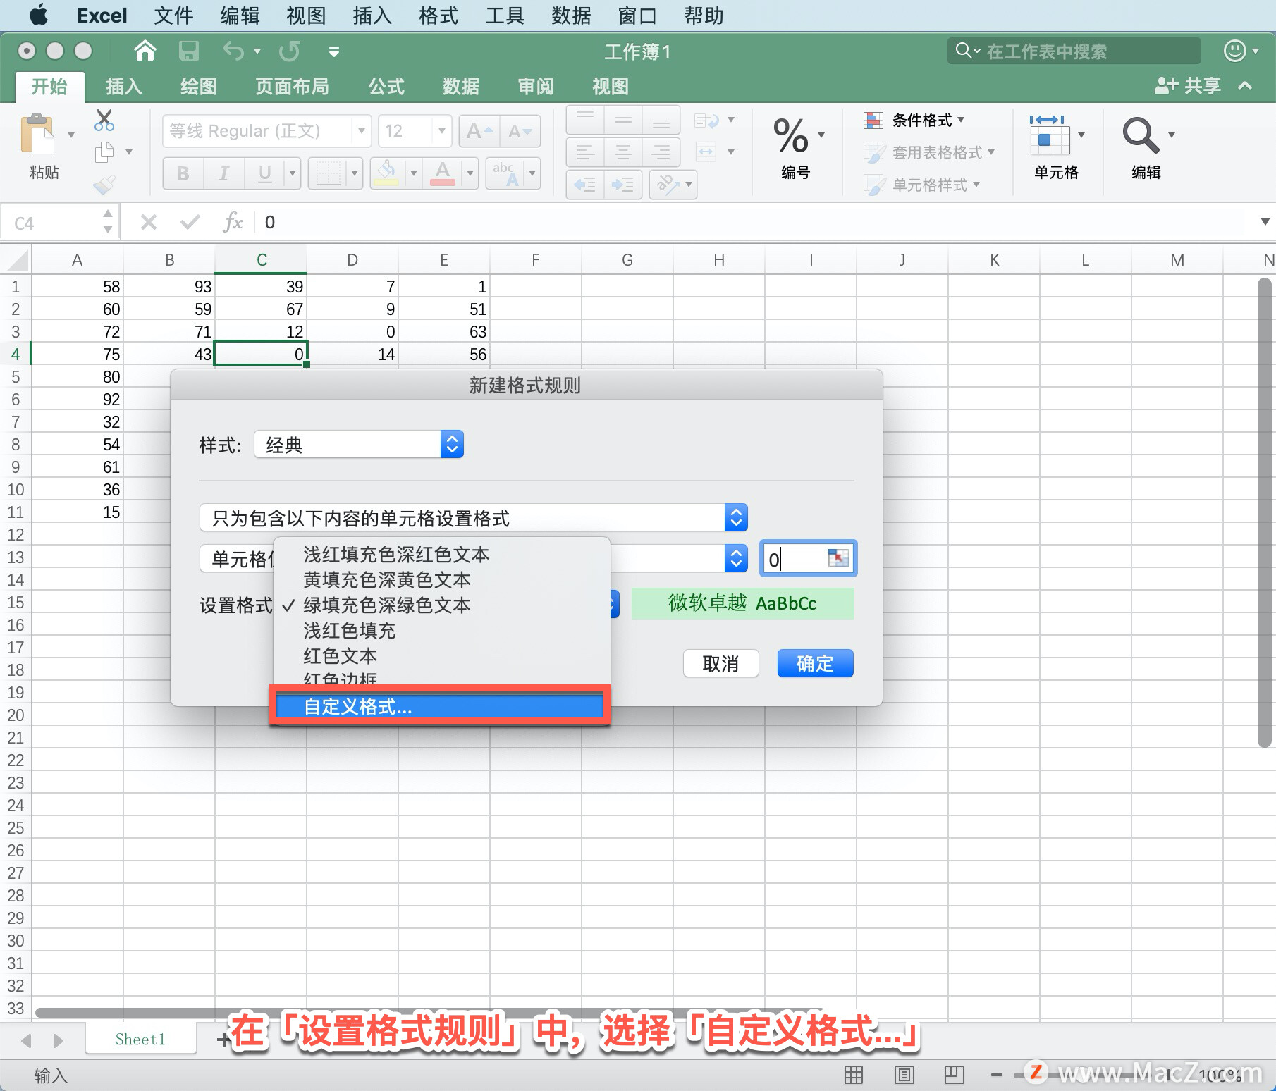Click the 取消 button

720,663
